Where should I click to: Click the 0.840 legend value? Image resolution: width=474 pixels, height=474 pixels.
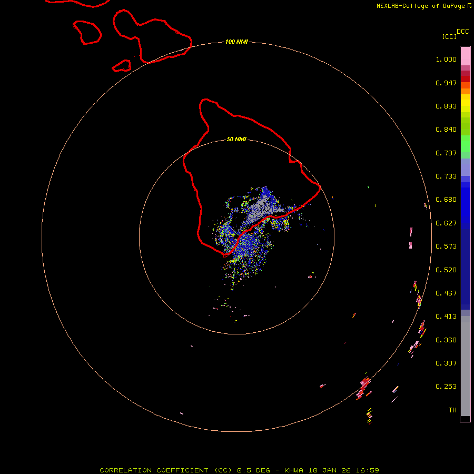pos(446,130)
